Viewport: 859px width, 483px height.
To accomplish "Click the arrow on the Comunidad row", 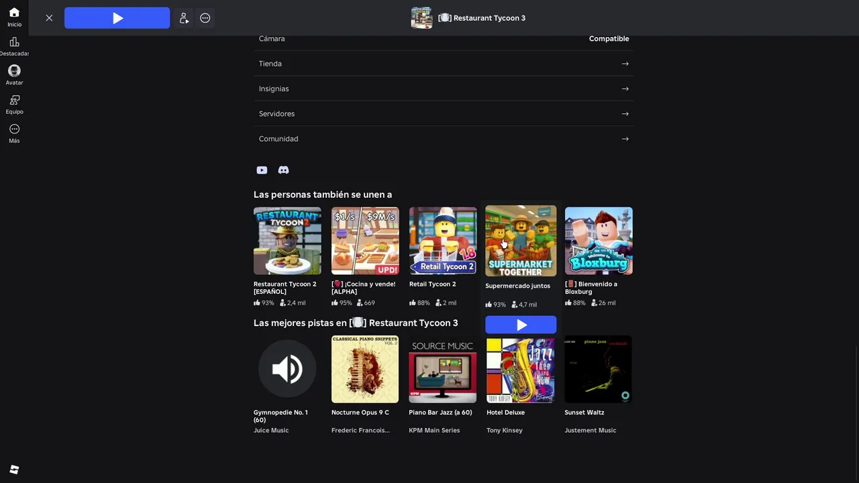I will point(625,139).
